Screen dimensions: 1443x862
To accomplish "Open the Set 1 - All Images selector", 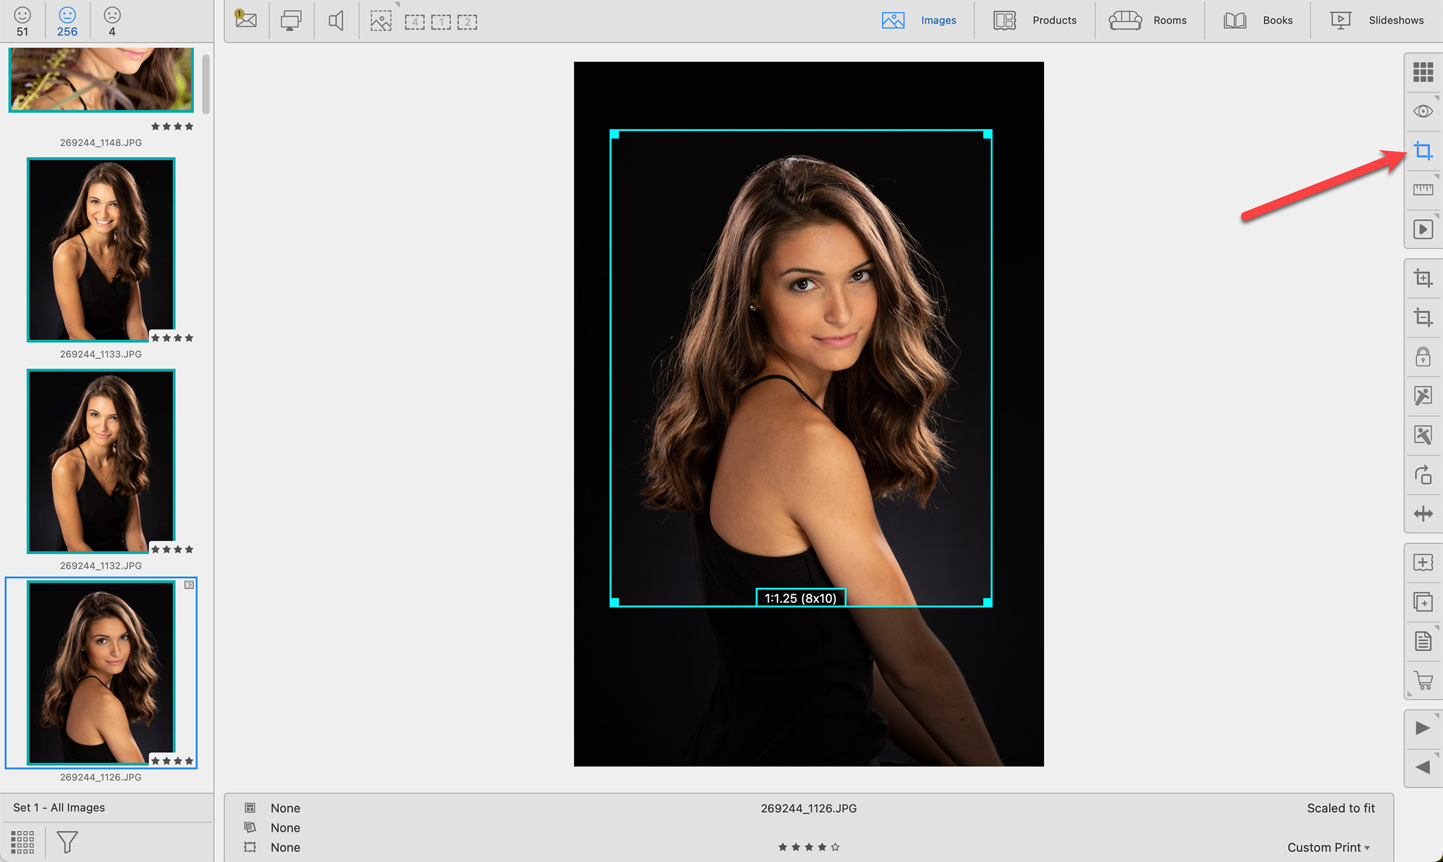I will click(x=59, y=808).
